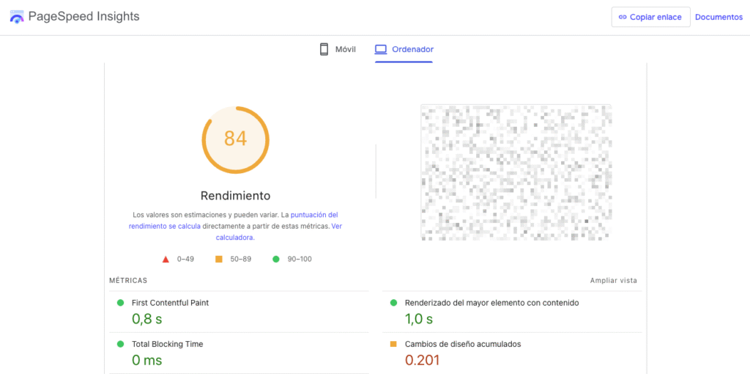Viewport: 750px width, 374px height.
Task: Click the red triangle 0–49 legend icon
Action: pos(166,260)
